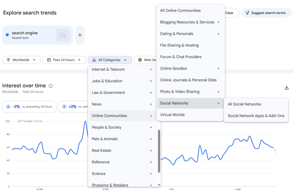Choose the Reference category
The image size is (294, 195).
tap(122, 162)
